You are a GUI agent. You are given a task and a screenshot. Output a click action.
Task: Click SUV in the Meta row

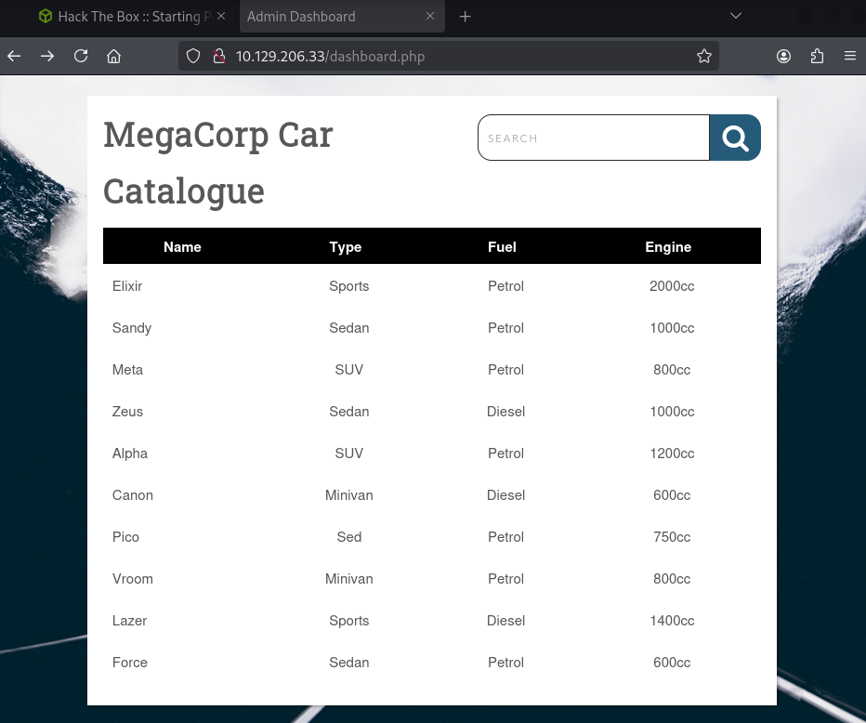[349, 370]
